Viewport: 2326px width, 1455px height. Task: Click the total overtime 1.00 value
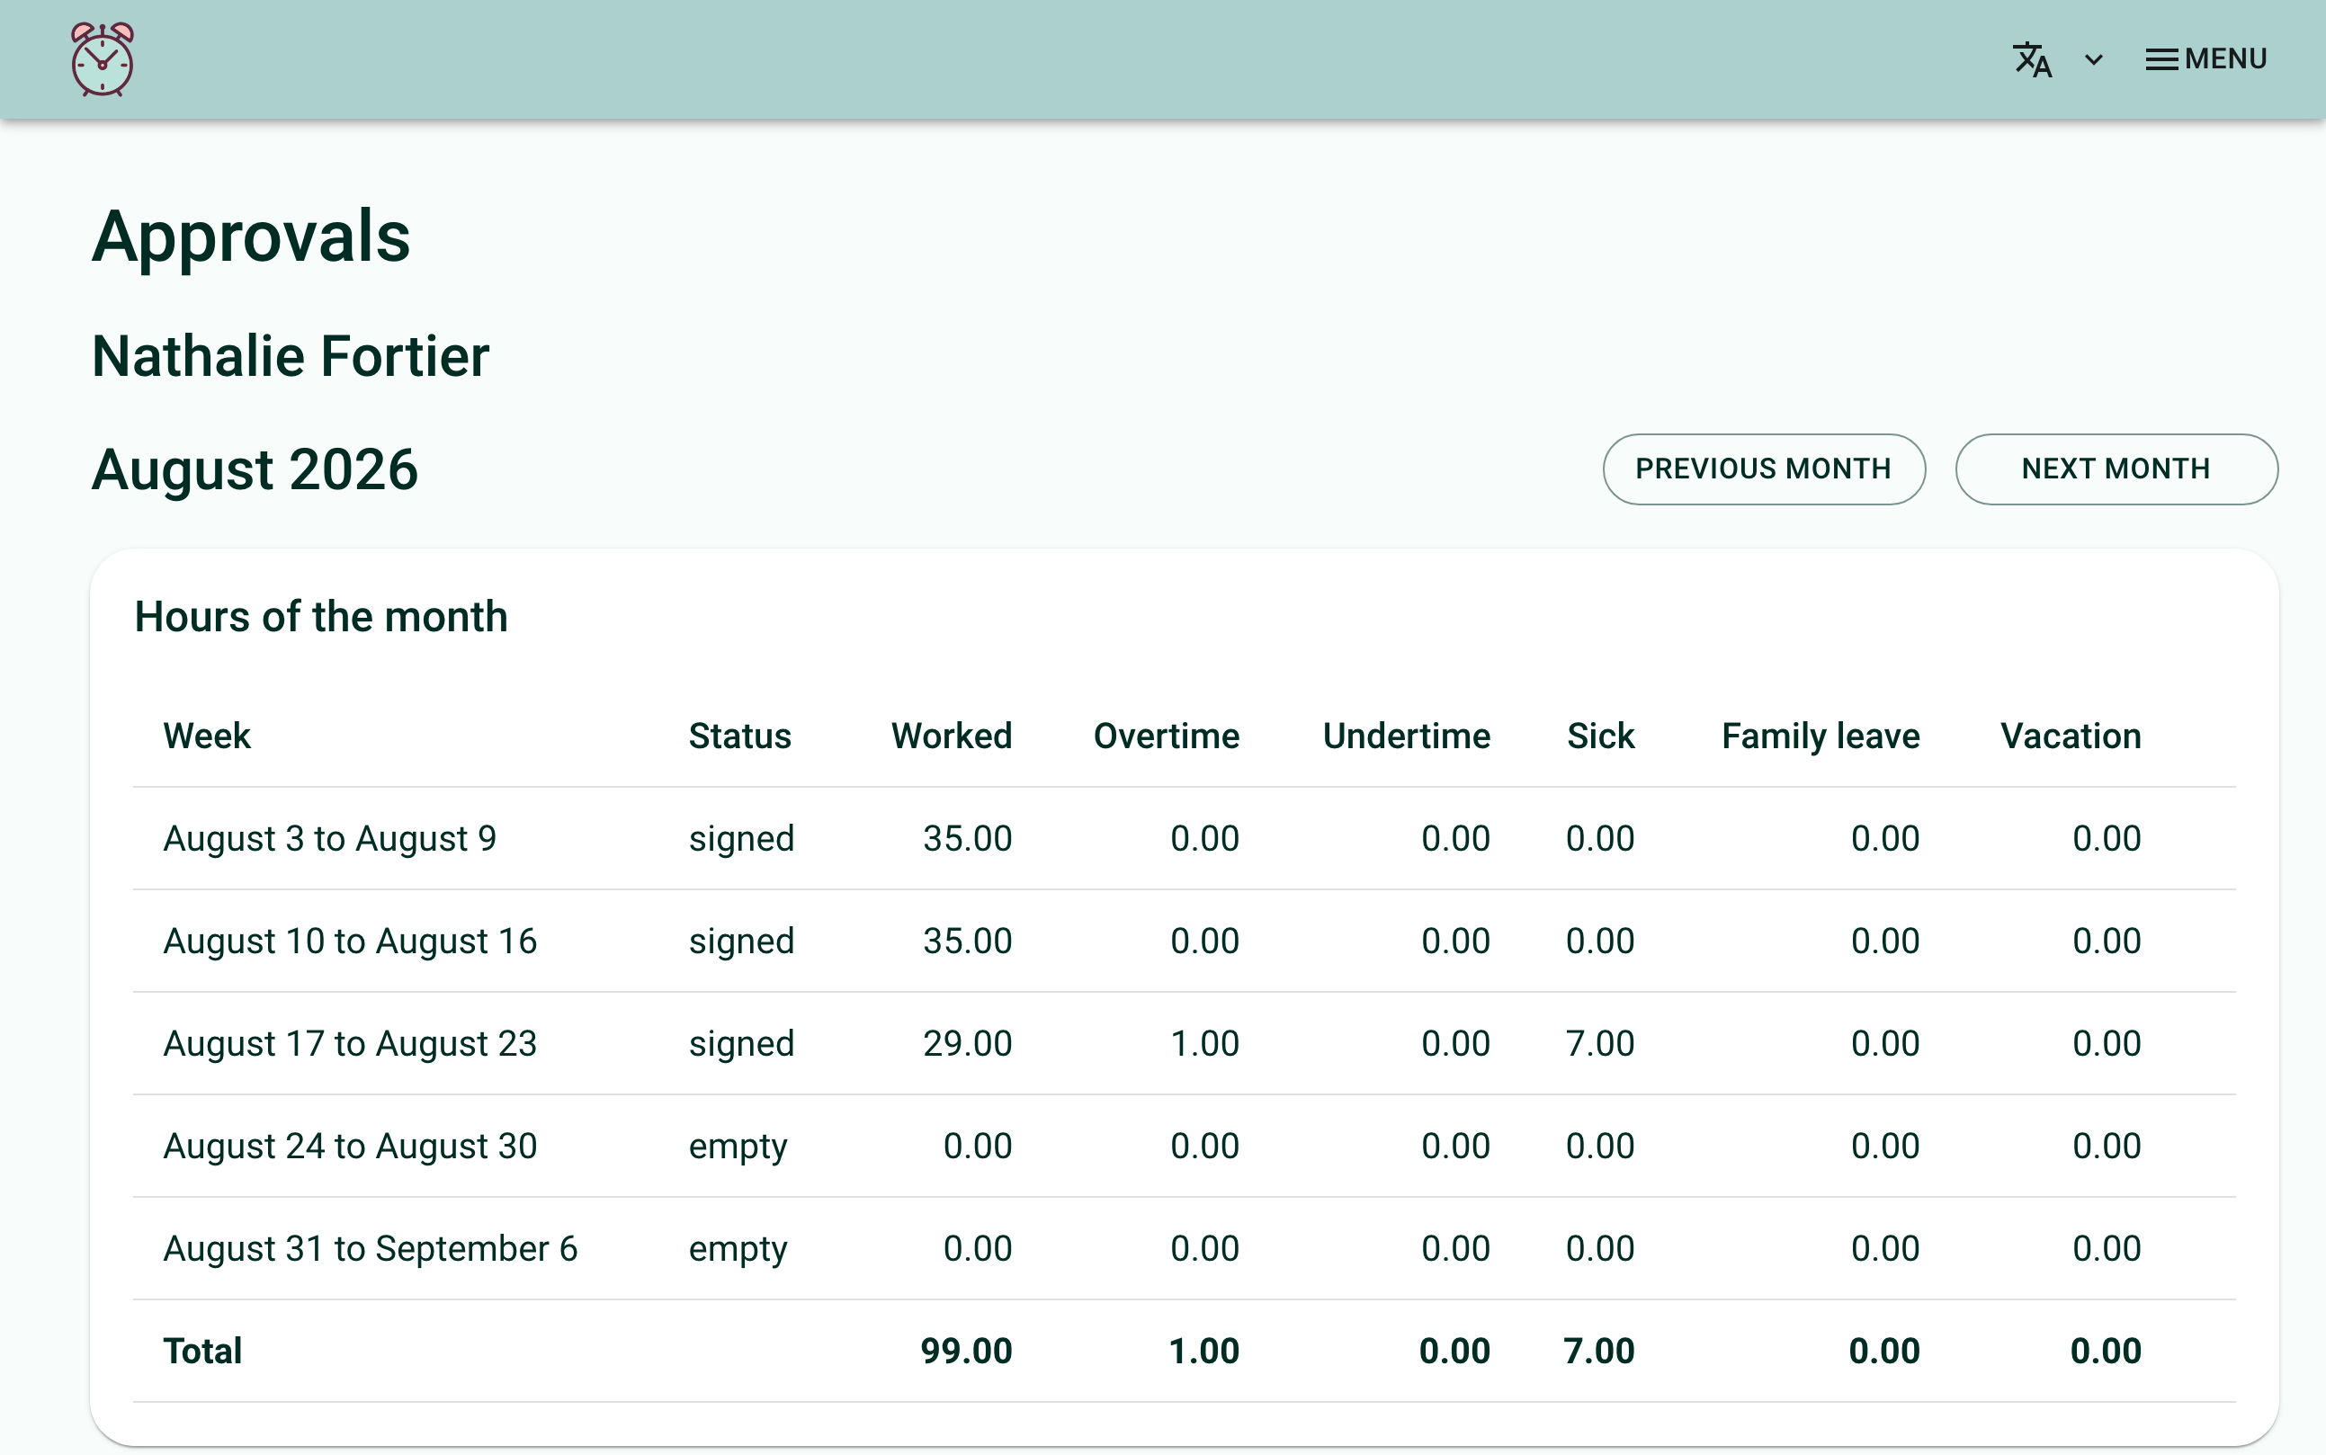[x=1203, y=1351]
